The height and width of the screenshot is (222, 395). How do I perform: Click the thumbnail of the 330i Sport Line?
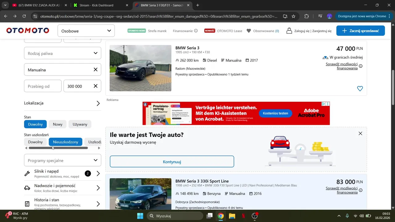click(x=140, y=194)
